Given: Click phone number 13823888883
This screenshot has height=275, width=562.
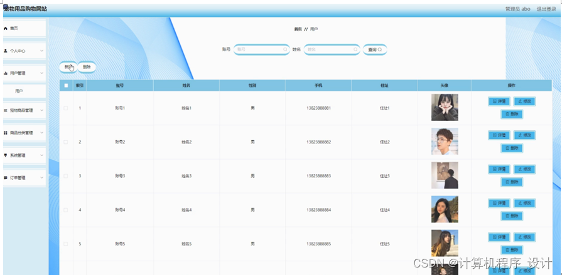Looking at the screenshot, I should 318,176.
